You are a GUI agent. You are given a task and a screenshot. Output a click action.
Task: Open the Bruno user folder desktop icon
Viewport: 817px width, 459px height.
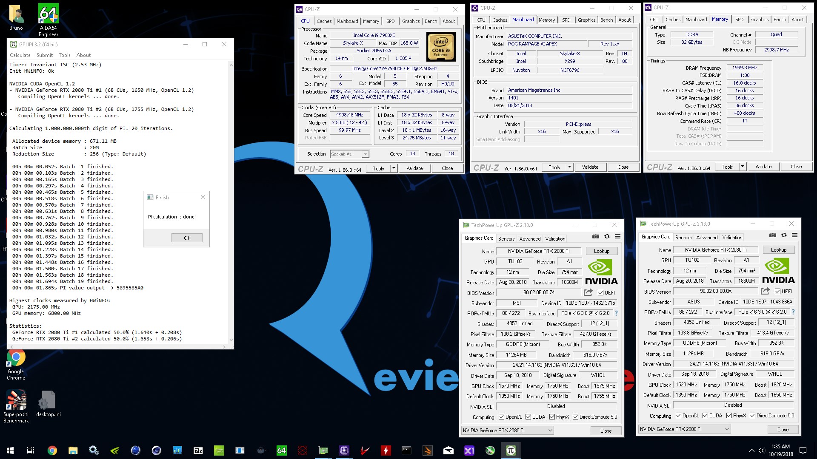tap(16, 17)
